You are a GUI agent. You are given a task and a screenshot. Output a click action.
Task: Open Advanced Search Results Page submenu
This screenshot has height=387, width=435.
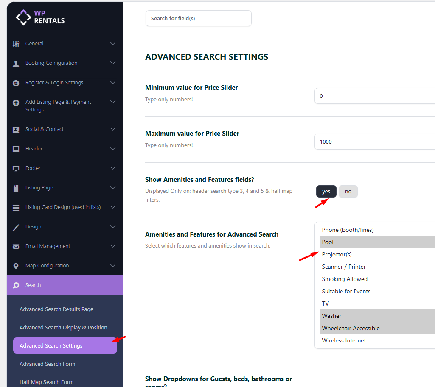pyautogui.click(x=56, y=309)
